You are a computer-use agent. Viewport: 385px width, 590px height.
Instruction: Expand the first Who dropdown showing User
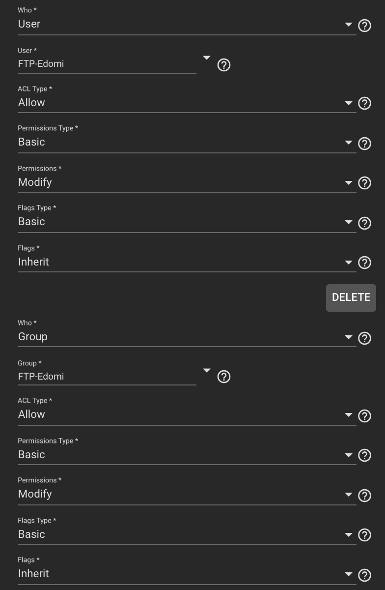187,24
